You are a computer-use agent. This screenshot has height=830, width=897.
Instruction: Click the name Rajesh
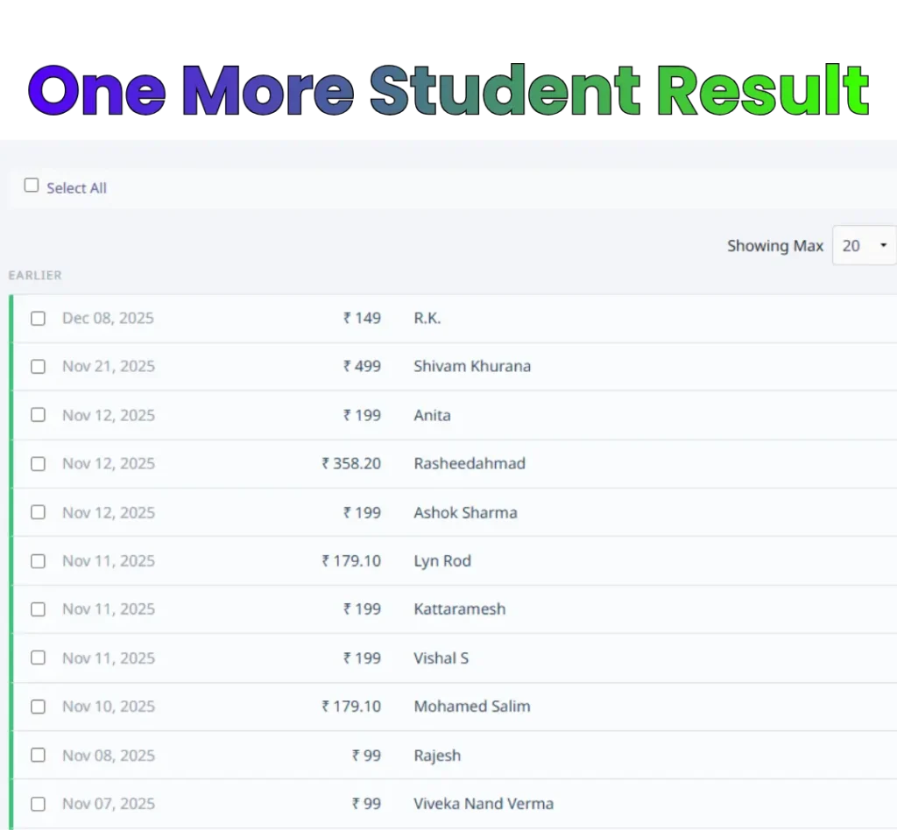(437, 755)
